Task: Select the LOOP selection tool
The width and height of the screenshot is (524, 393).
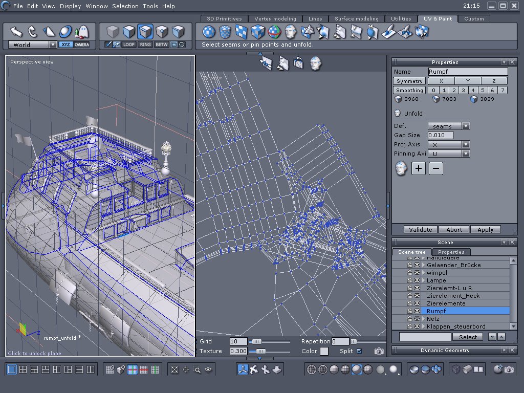Action: pos(128,45)
